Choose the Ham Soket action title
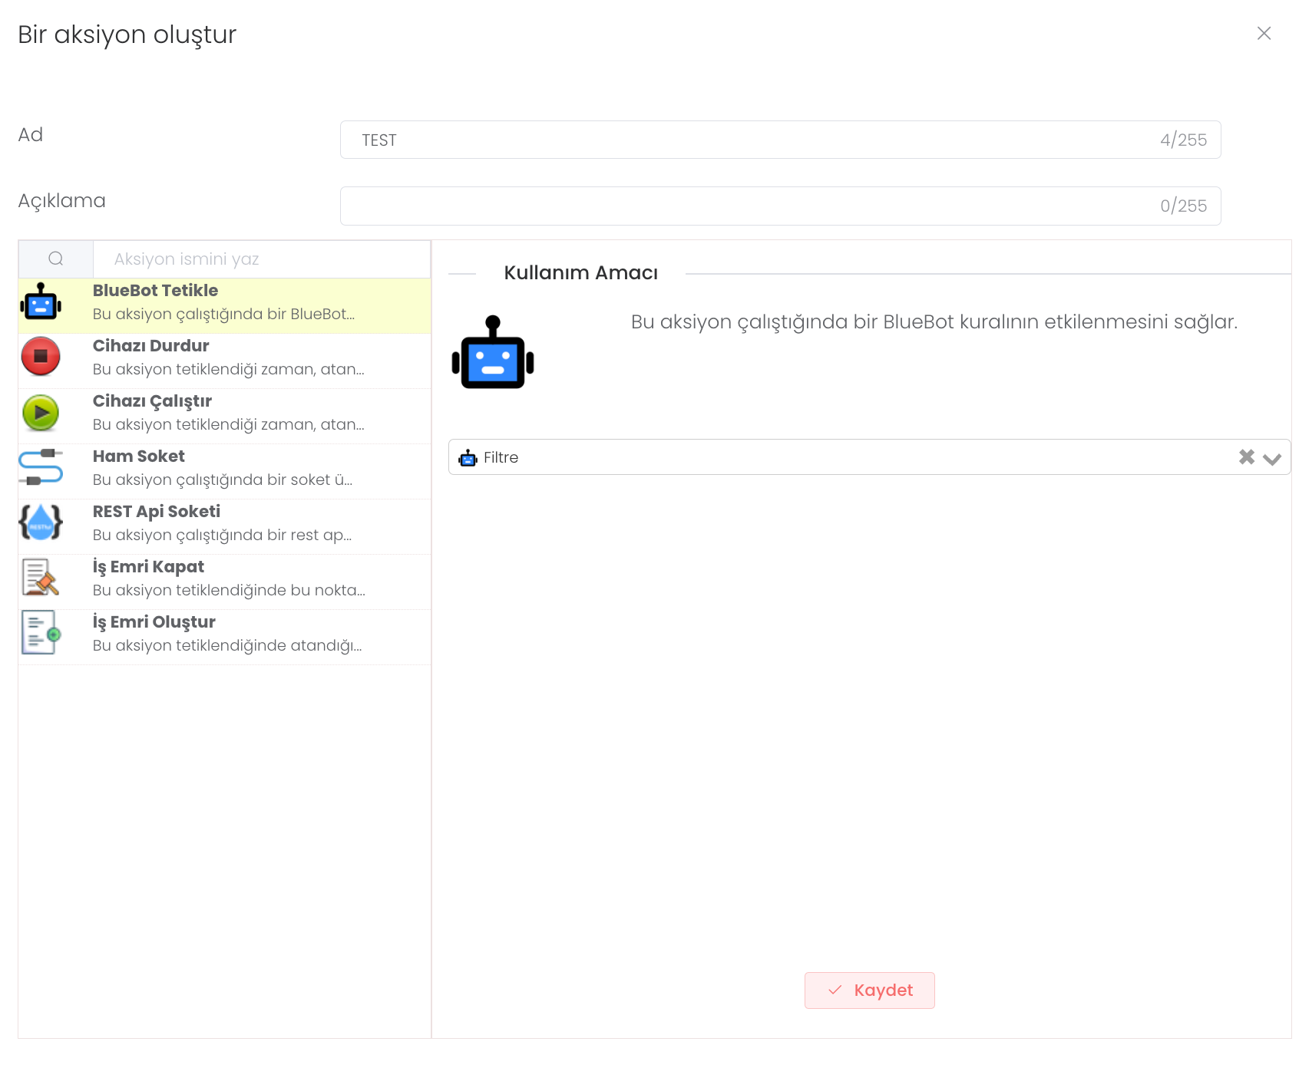 139,457
